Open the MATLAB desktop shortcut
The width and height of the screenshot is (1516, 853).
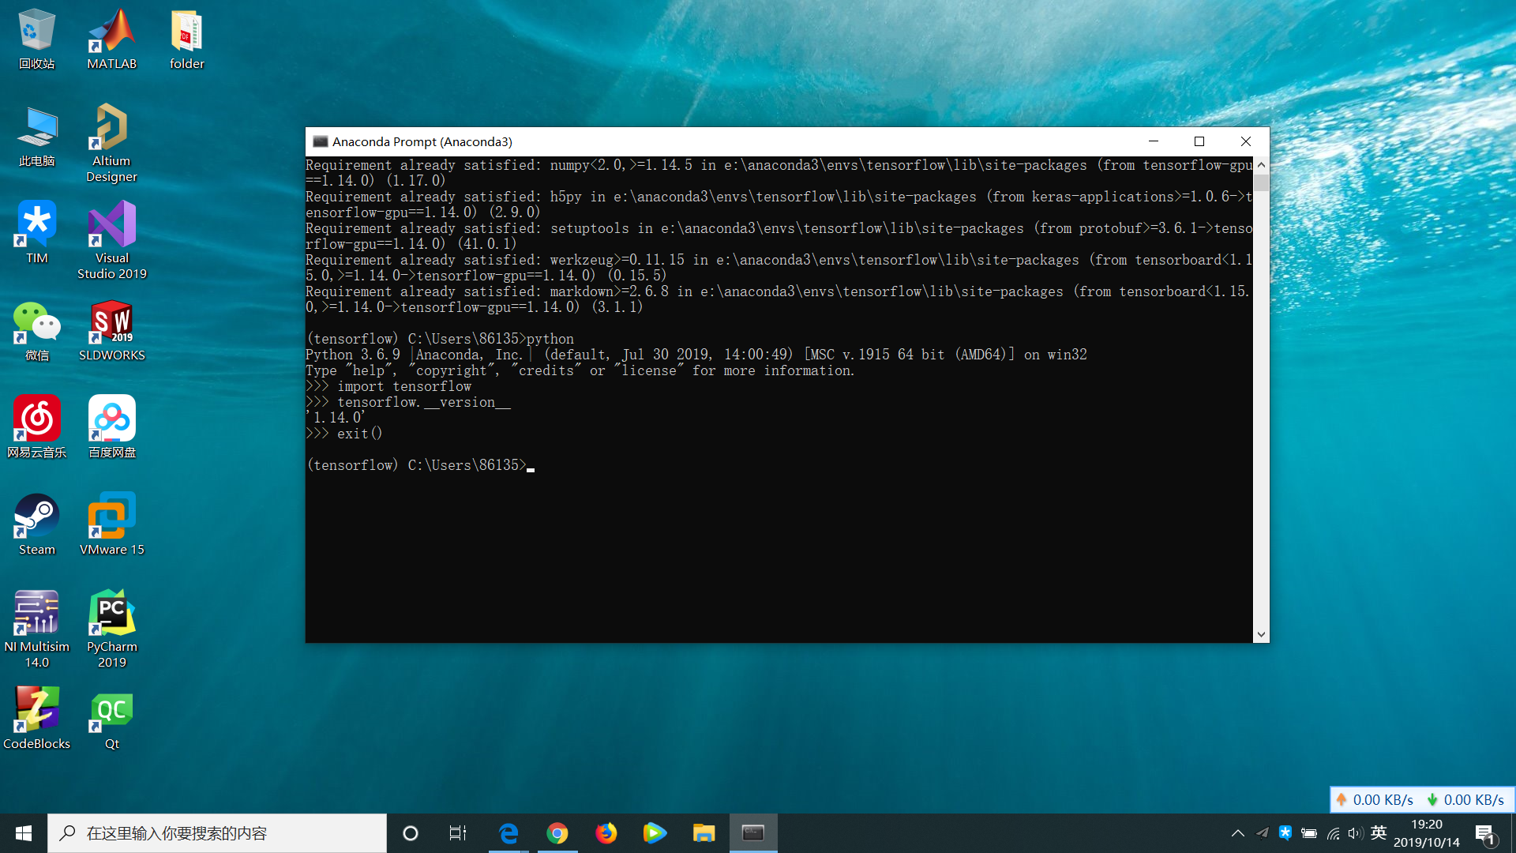[x=111, y=32]
